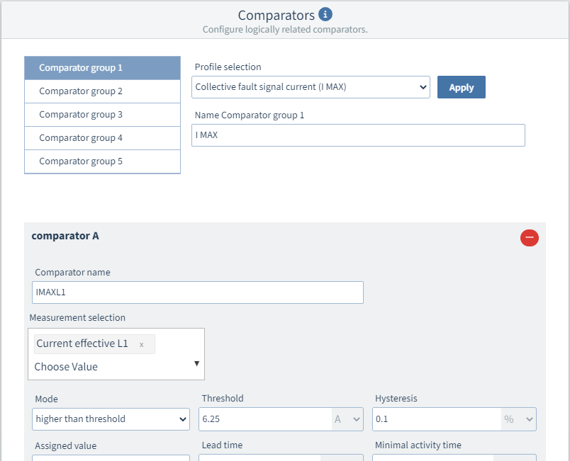
Task: Open Comparator group 3
Action: click(x=103, y=115)
